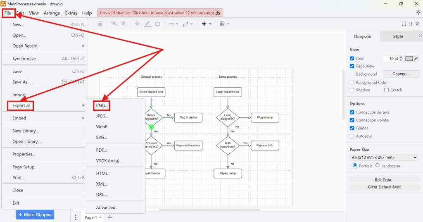
Task: Open the Paper Size A4 dropdown
Action: pyautogui.click(x=384, y=158)
